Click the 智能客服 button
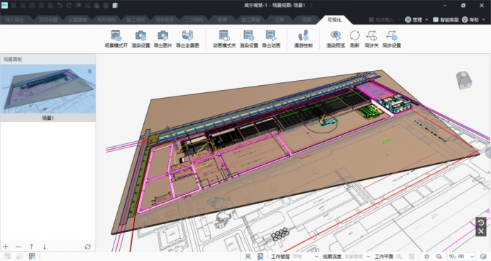The image size is (491, 261). (x=446, y=20)
